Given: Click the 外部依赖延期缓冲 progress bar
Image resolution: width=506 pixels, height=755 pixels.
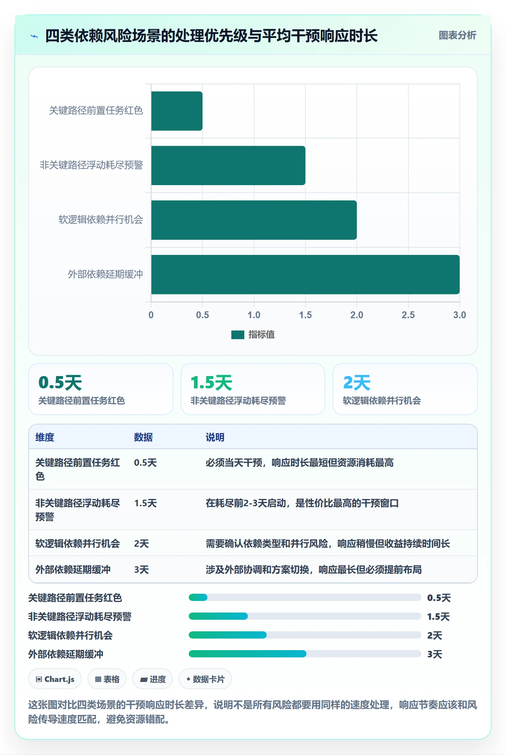Looking at the screenshot, I should [305, 654].
